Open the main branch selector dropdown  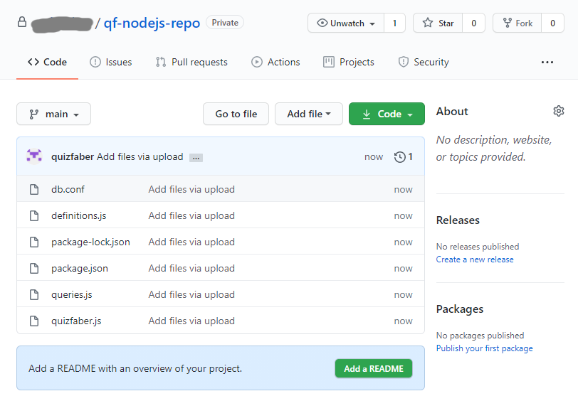[x=54, y=114]
